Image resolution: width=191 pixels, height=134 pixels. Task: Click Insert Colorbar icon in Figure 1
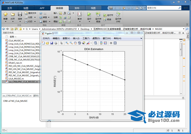tap(101, 43)
